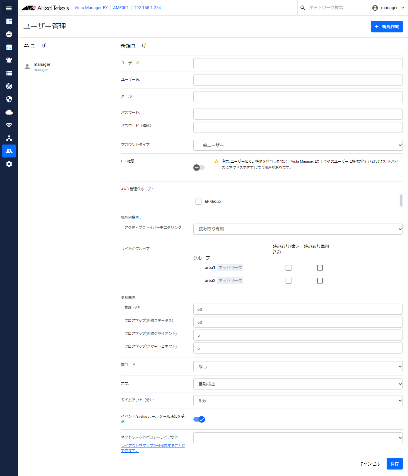
Task: Open the language dropdown
Action: tap(298, 384)
